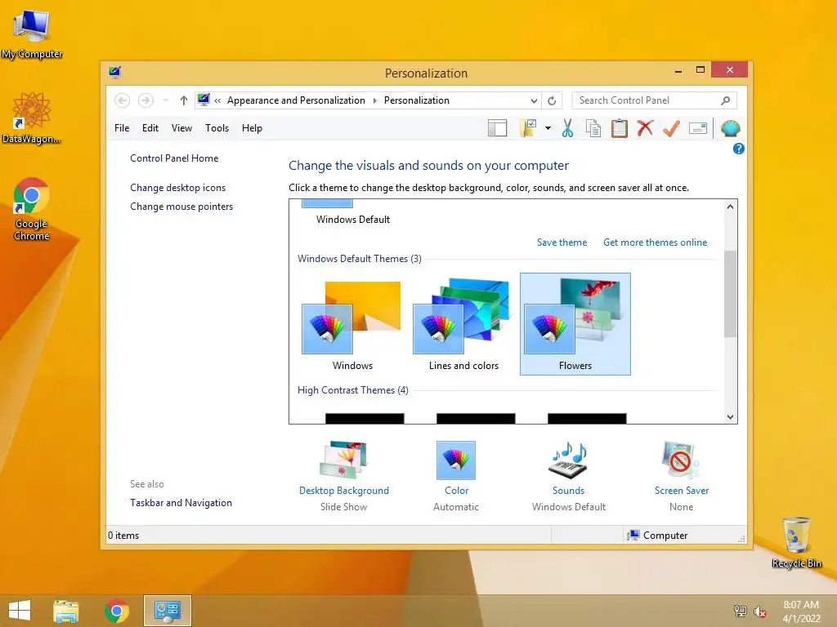Click Get more themes online link
Screen dimensions: 837x627
(655, 242)
